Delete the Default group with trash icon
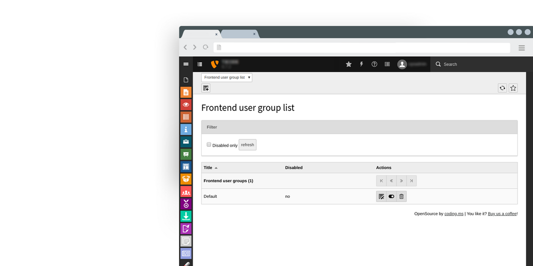 pos(401,196)
